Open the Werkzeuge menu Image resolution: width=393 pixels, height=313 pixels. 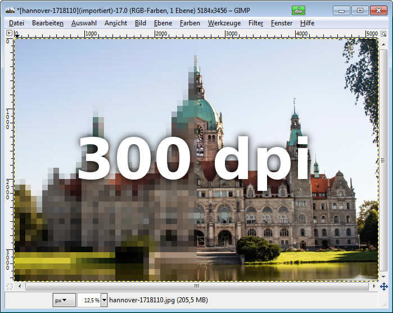(x=224, y=23)
